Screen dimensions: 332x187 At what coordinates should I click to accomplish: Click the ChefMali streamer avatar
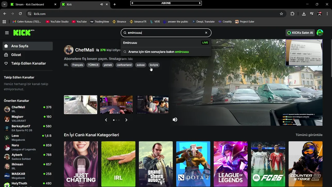pos(69,50)
